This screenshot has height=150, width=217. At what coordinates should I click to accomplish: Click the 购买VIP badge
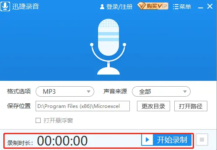point(153,6)
